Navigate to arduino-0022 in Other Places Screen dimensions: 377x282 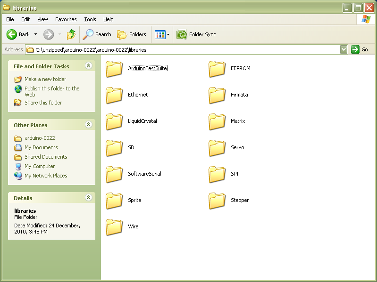(x=40, y=138)
